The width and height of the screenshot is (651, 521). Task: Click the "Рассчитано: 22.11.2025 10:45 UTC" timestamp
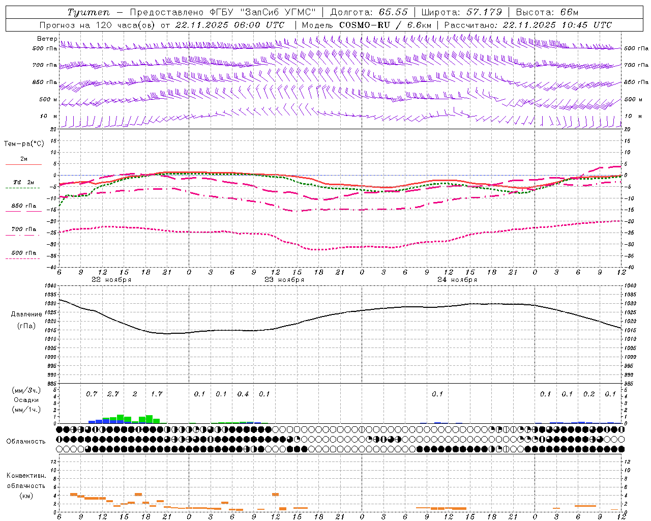[528, 25]
